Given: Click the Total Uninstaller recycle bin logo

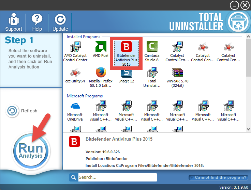Looking at the screenshot, I should (238, 22).
